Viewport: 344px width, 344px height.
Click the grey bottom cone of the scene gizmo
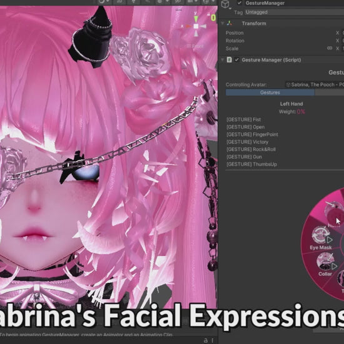[x=196, y=34]
